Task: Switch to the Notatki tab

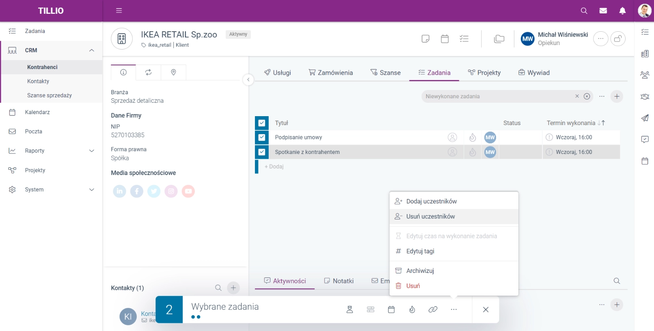Action: click(x=339, y=281)
